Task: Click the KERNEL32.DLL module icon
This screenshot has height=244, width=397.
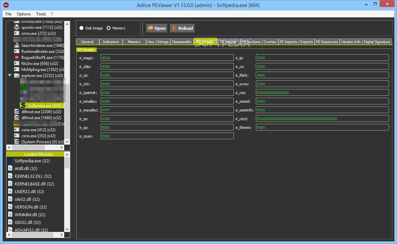Action: pos(10,176)
